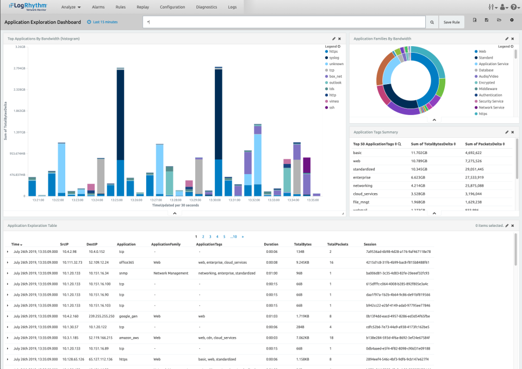The width and height of the screenshot is (522, 369).
Task: Open the Alarms menu
Action: coord(98,7)
